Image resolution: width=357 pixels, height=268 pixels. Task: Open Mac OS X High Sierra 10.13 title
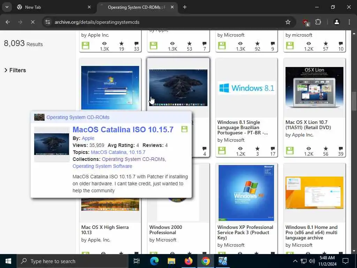[105, 230]
